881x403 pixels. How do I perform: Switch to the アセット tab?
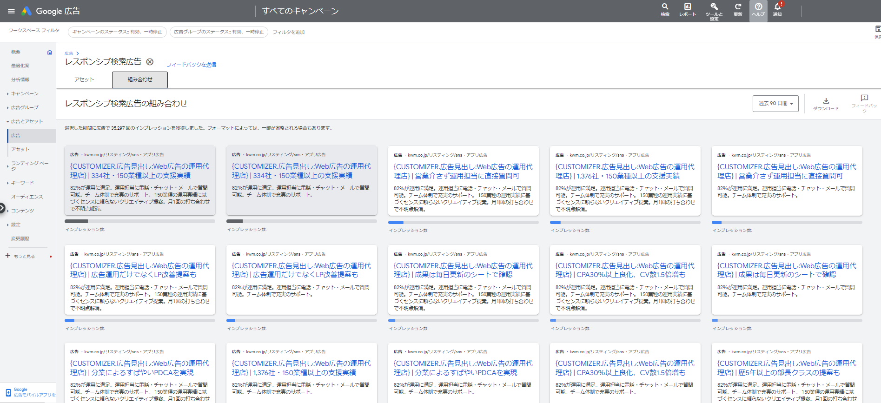click(x=84, y=79)
